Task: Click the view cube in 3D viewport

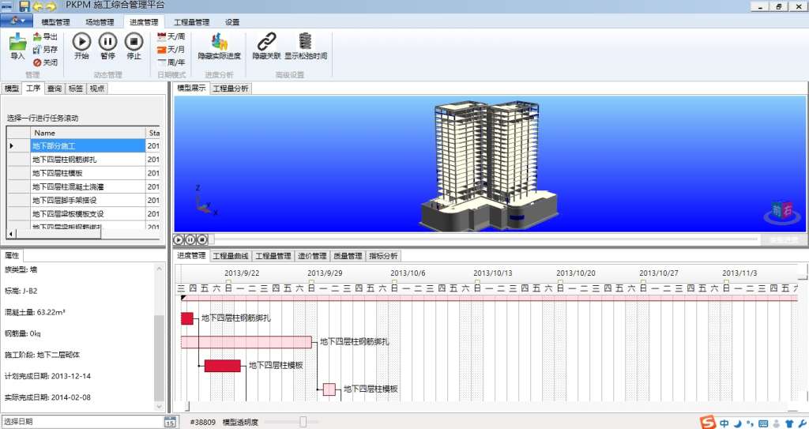Action: (x=781, y=211)
